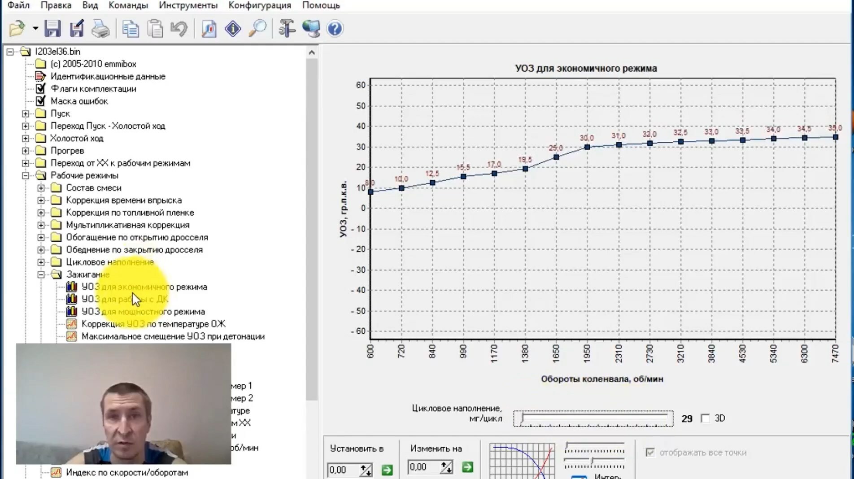Click the Установить в value field
The width and height of the screenshot is (854, 479).
[x=343, y=470]
